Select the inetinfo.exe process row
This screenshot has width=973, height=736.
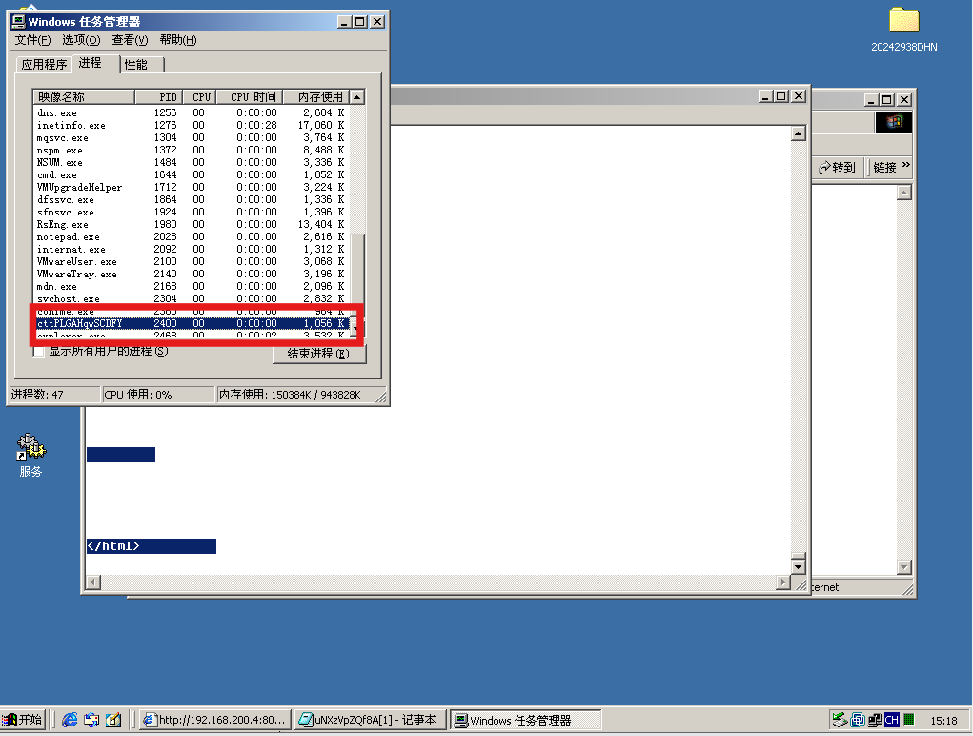[x=192, y=125]
